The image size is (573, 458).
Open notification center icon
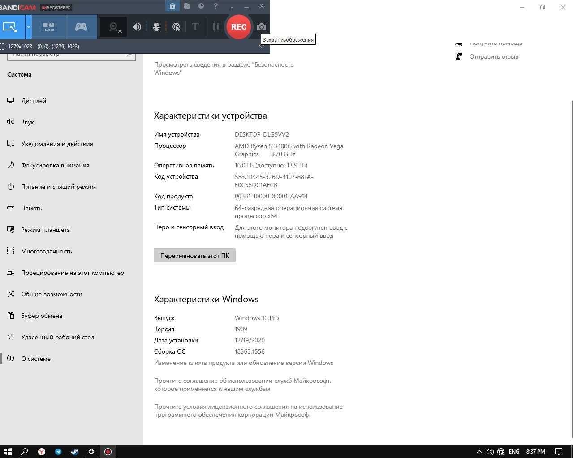[559, 452]
